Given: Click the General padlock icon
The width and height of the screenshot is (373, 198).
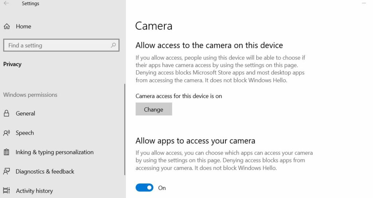Looking at the screenshot, I should tap(7, 114).
